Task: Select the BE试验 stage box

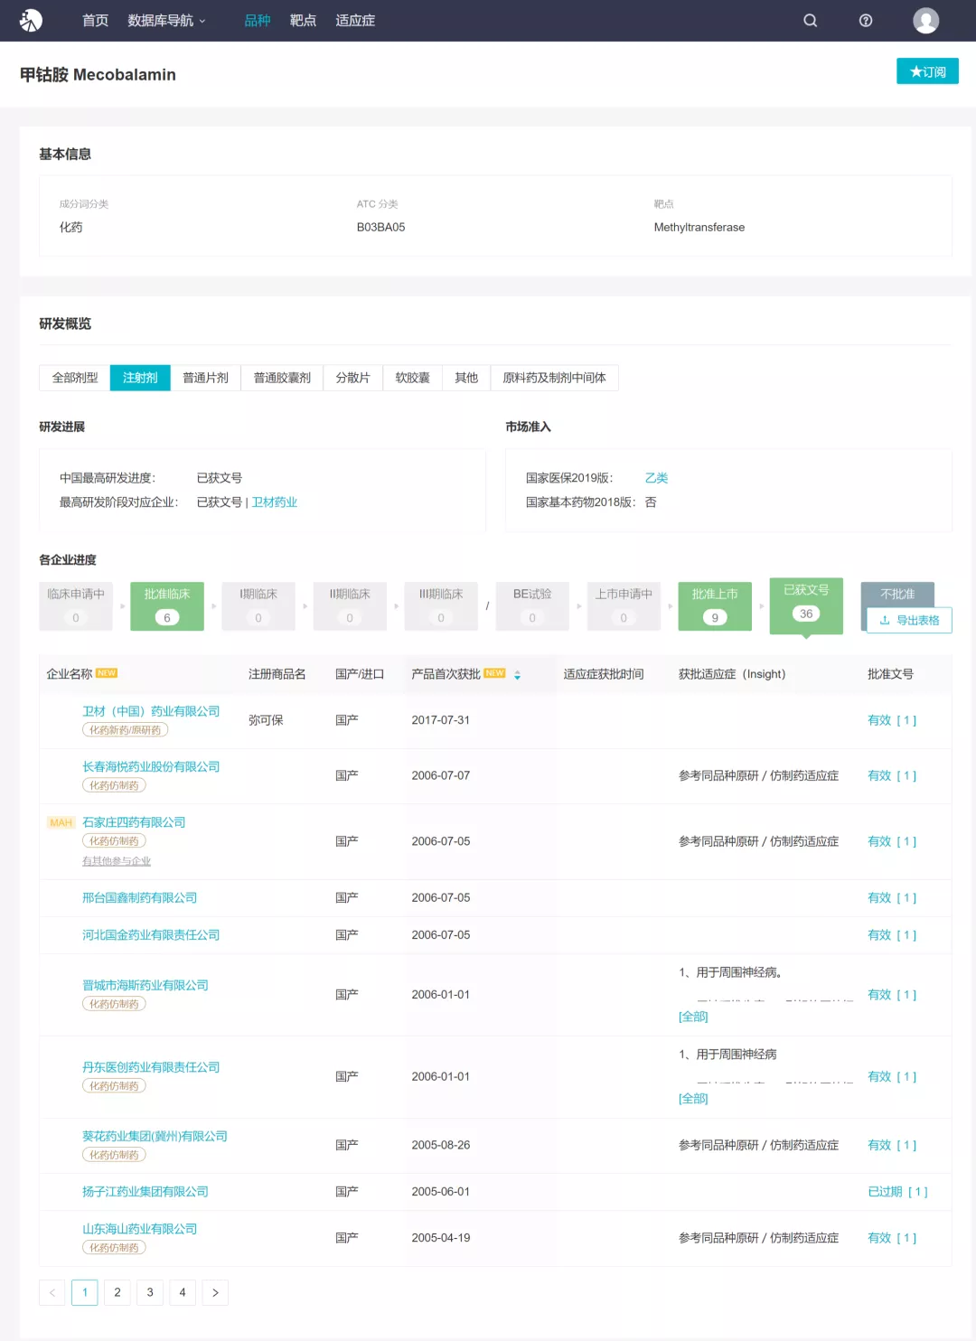Action: [x=532, y=605]
